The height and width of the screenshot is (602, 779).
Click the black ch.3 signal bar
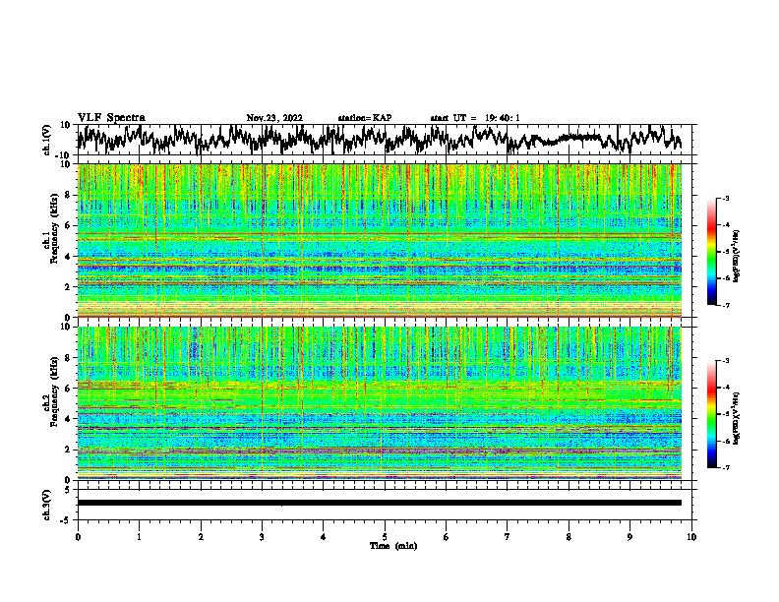[x=380, y=503]
